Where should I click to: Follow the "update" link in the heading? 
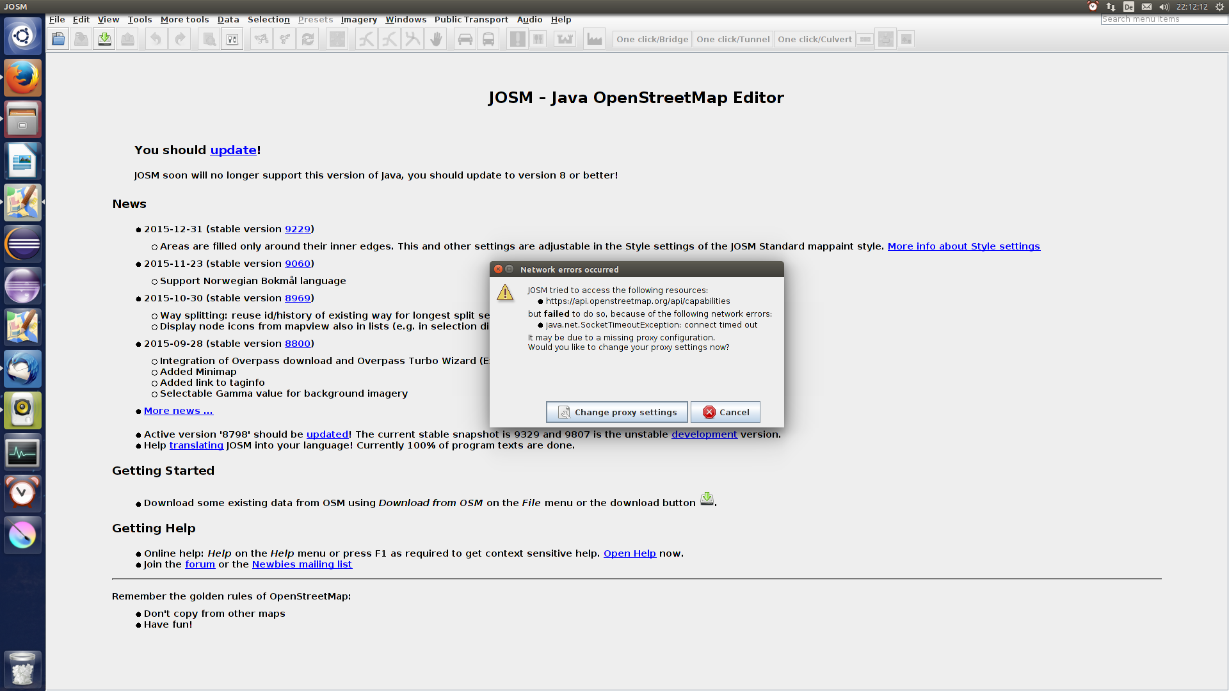234,150
